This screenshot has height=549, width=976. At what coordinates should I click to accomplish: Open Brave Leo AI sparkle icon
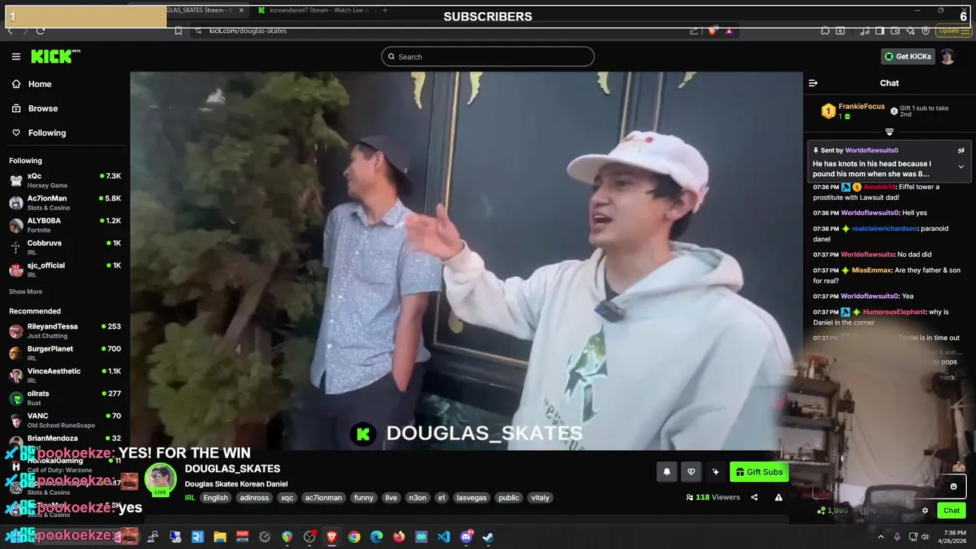(x=910, y=30)
